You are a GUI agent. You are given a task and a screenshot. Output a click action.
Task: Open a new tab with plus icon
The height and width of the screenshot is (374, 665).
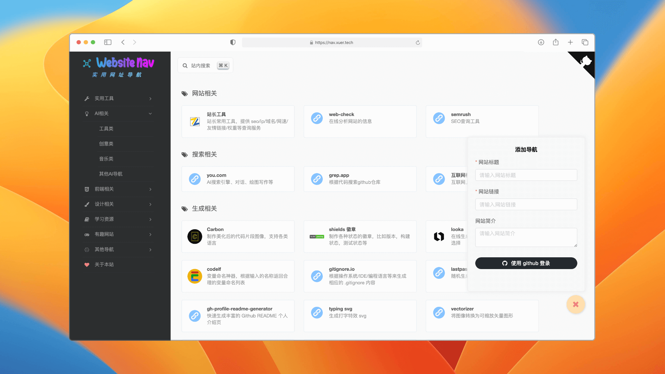tap(570, 42)
